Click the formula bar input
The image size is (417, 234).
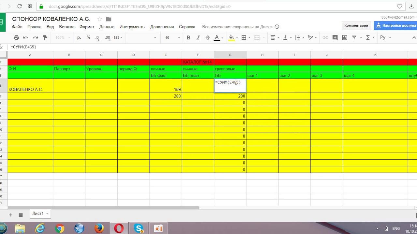(212, 47)
